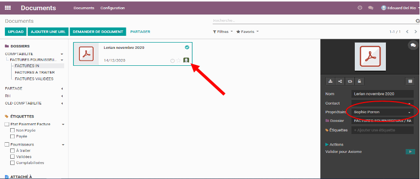Check the Validées tag

(12, 157)
